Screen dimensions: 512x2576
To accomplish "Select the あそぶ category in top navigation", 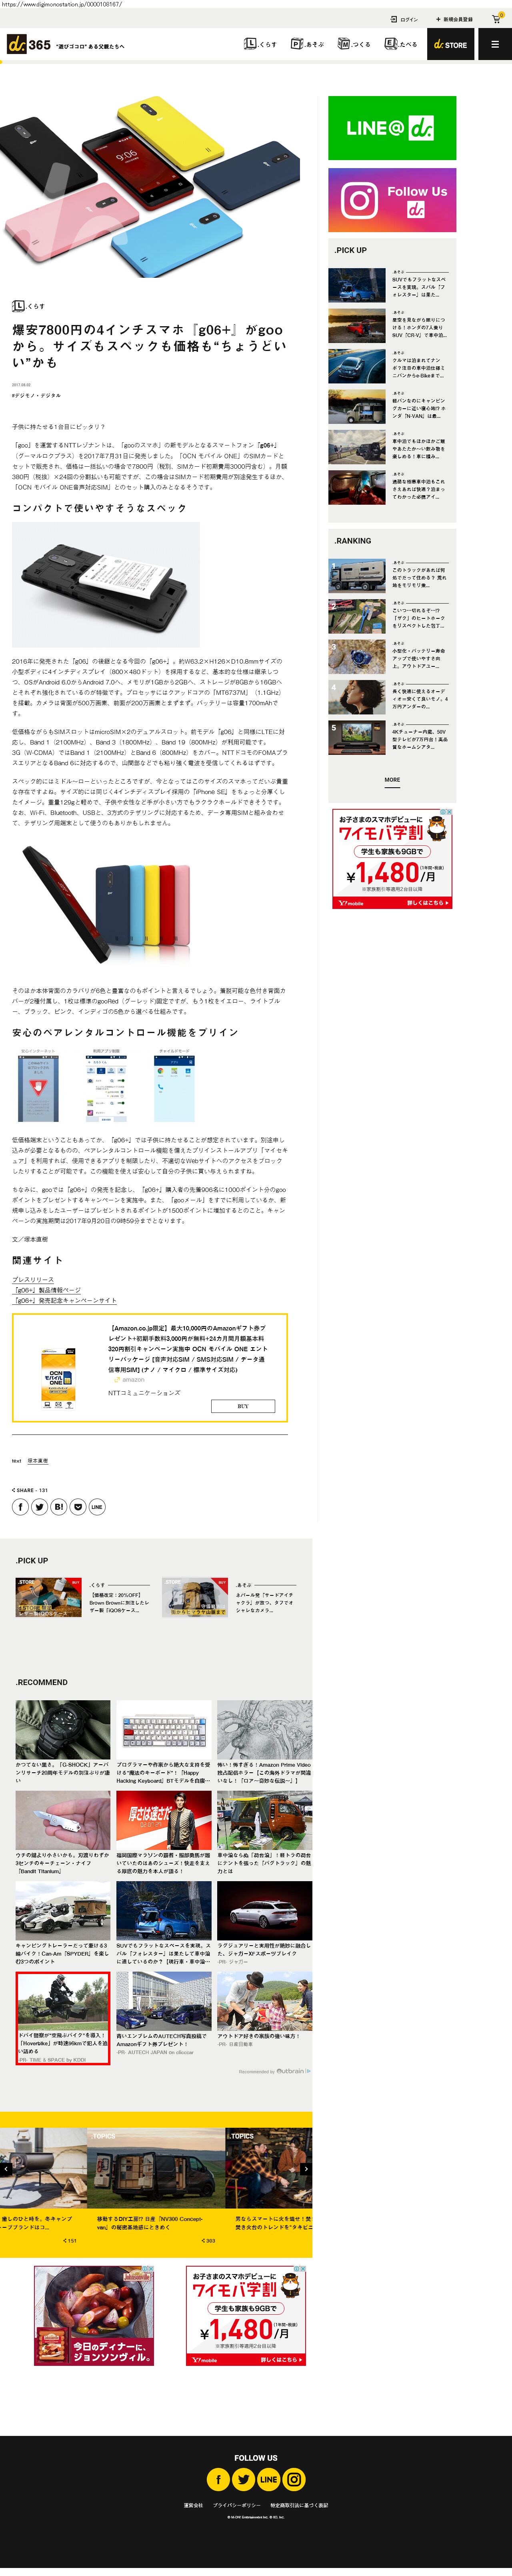I will click(307, 44).
